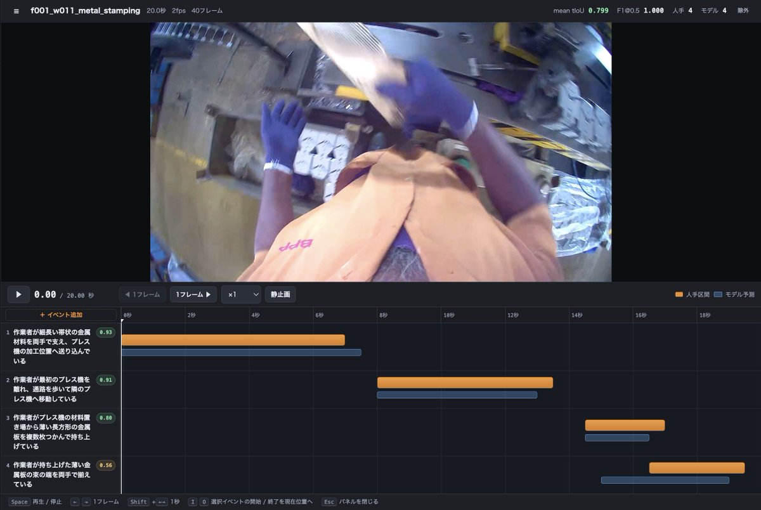Open the hamburger menu icon
The image size is (761, 510).
(x=16, y=11)
